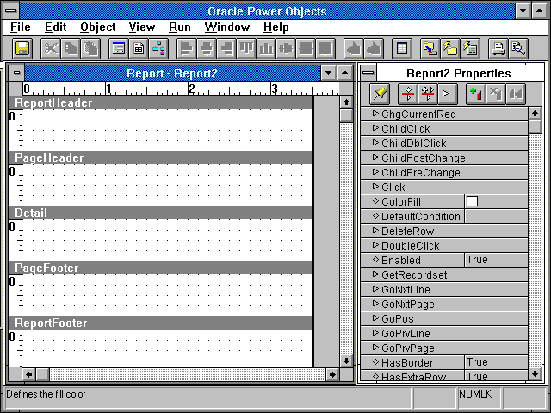Screen dimensions: 551x413
Task: Toggle the Enabled property value True
Action: pyautogui.click(x=496, y=260)
